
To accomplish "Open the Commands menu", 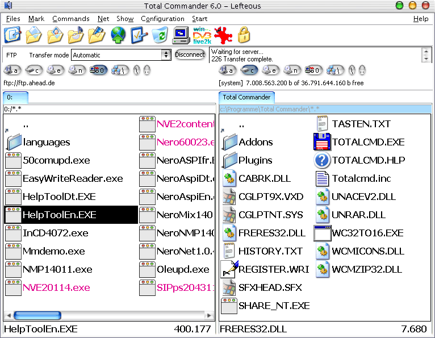I will (x=71, y=19).
